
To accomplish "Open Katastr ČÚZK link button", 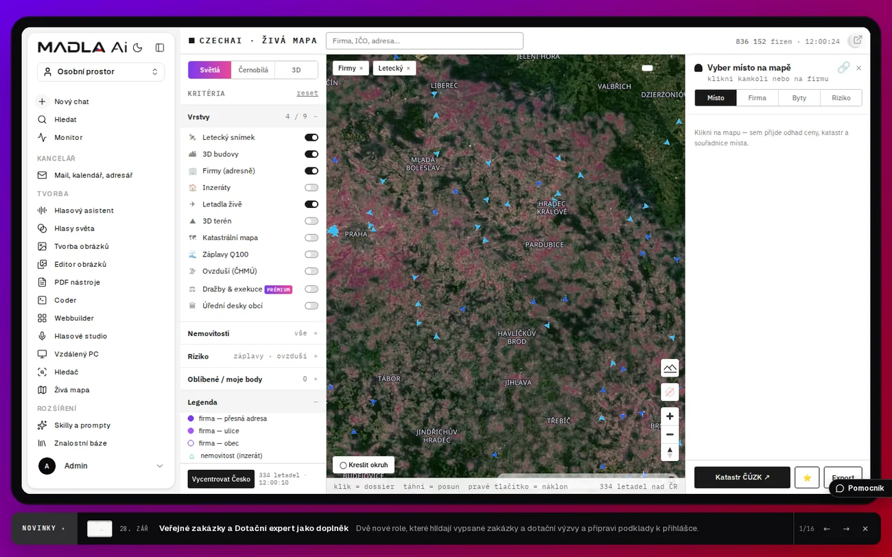I will (x=742, y=477).
